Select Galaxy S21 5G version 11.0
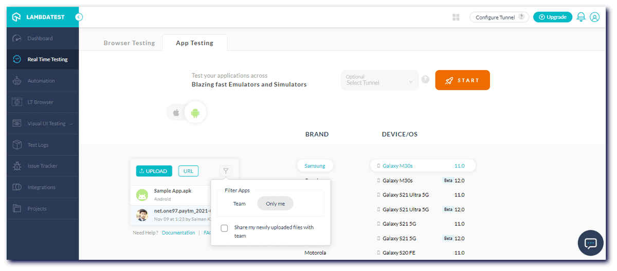 click(x=423, y=224)
